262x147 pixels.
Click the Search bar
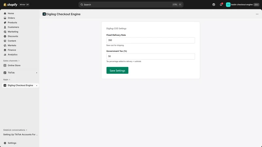click(131, 5)
